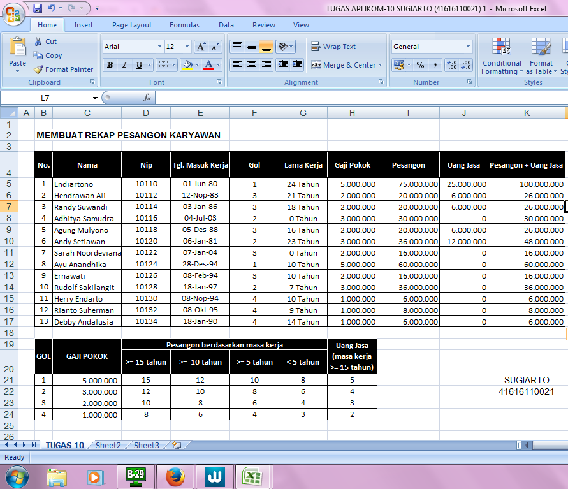Apply percent style

420,65
